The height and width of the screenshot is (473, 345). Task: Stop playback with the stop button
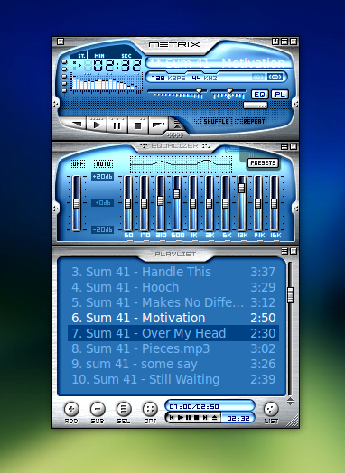coord(137,125)
